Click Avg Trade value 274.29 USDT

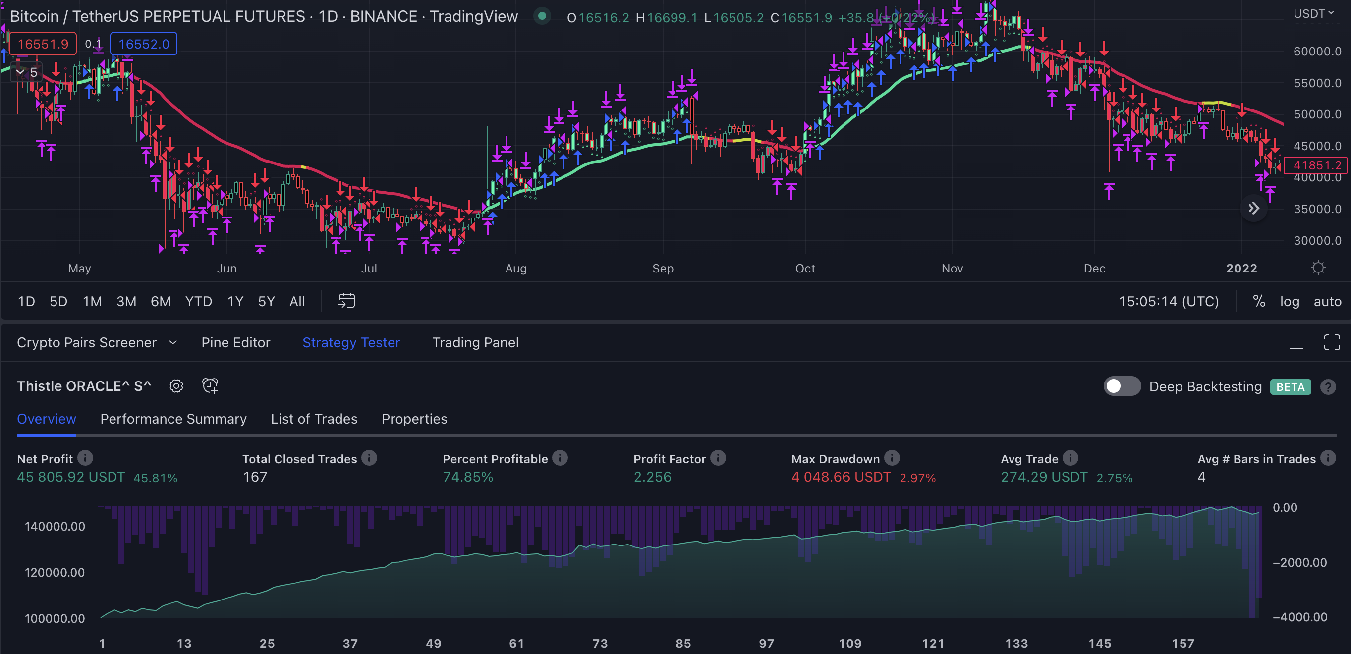[1044, 477]
